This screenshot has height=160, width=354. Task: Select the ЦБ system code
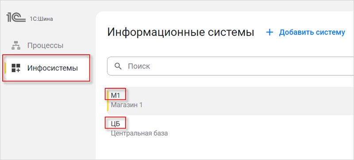(x=115, y=124)
